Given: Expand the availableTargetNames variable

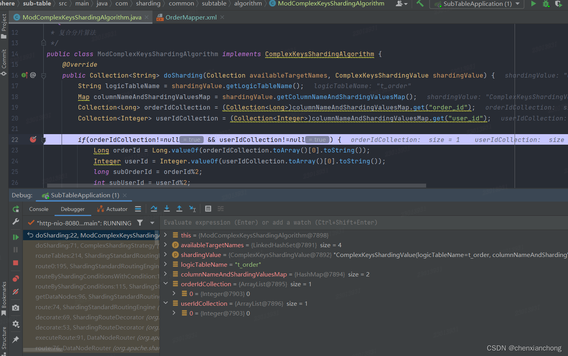Looking at the screenshot, I should tap(165, 244).
